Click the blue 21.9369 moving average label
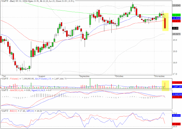The width and height of the screenshot is (182, 129). tap(177, 18)
